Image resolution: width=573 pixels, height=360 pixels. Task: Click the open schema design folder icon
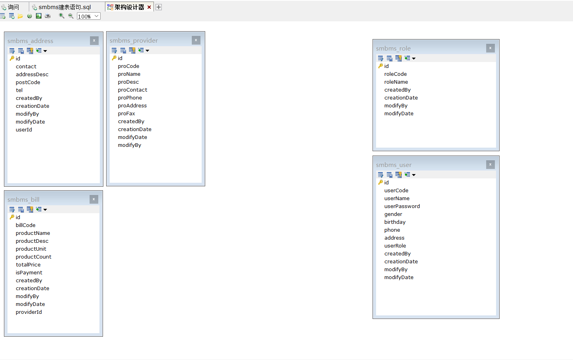coord(20,16)
